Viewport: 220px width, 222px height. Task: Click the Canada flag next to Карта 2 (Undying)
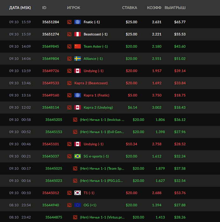(x=77, y=108)
